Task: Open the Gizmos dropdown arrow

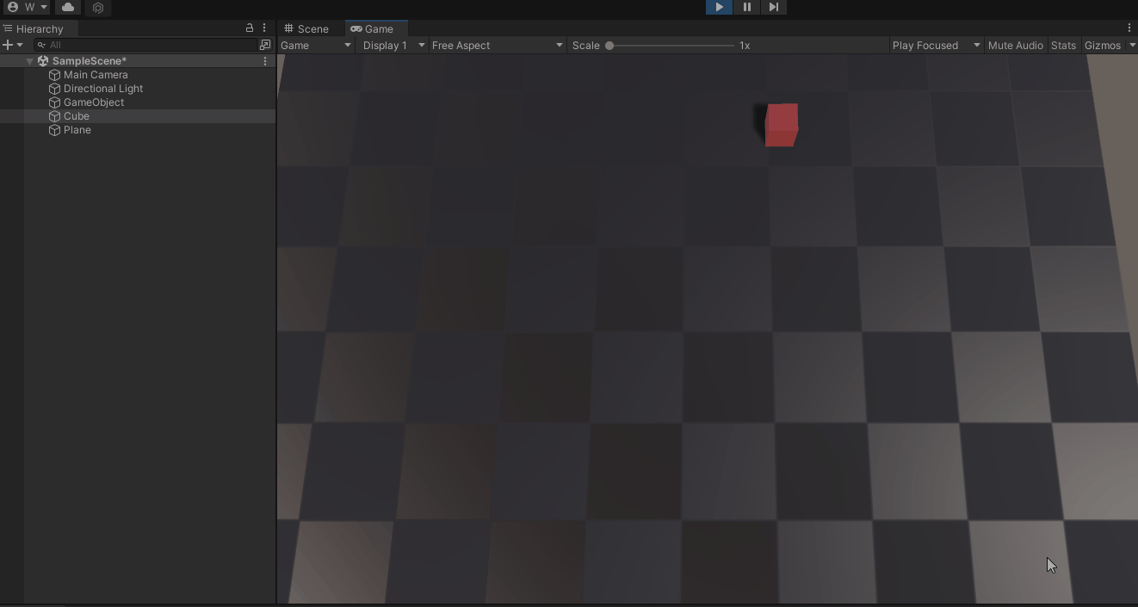Action: click(x=1132, y=45)
